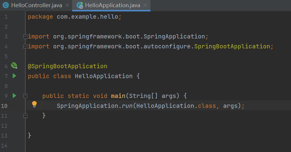Click the 'package' keyword on line 1
Screen dimensions: 291x152
[40, 17]
